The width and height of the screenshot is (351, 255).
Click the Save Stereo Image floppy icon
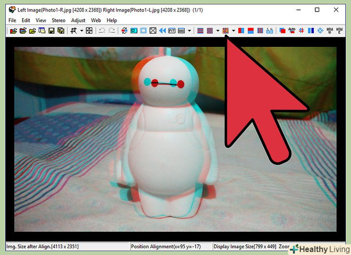click(52, 30)
